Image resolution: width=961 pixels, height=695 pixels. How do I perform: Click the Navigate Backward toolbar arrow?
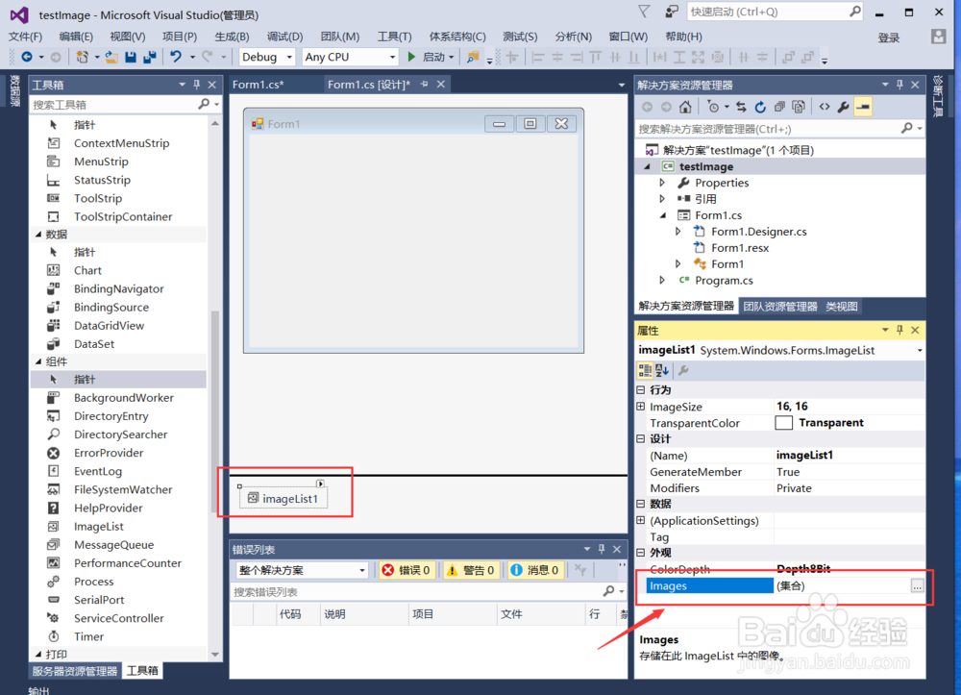(x=26, y=57)
